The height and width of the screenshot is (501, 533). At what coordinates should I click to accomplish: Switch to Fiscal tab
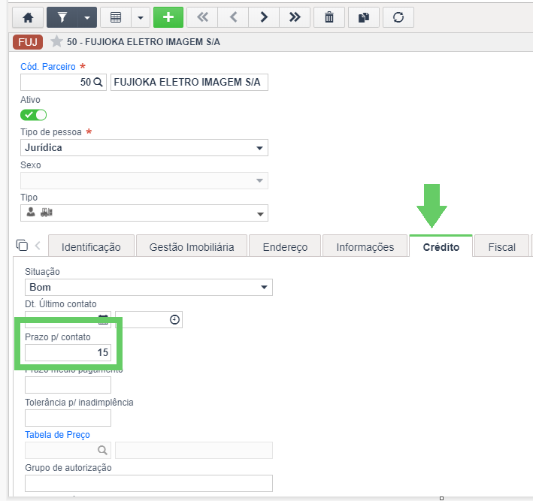pyautogui.click(x=501, y=247)
